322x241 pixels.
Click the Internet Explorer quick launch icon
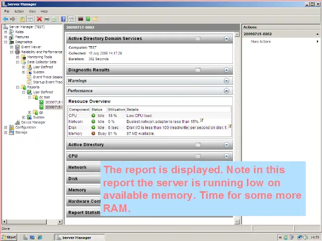[40, 237]
